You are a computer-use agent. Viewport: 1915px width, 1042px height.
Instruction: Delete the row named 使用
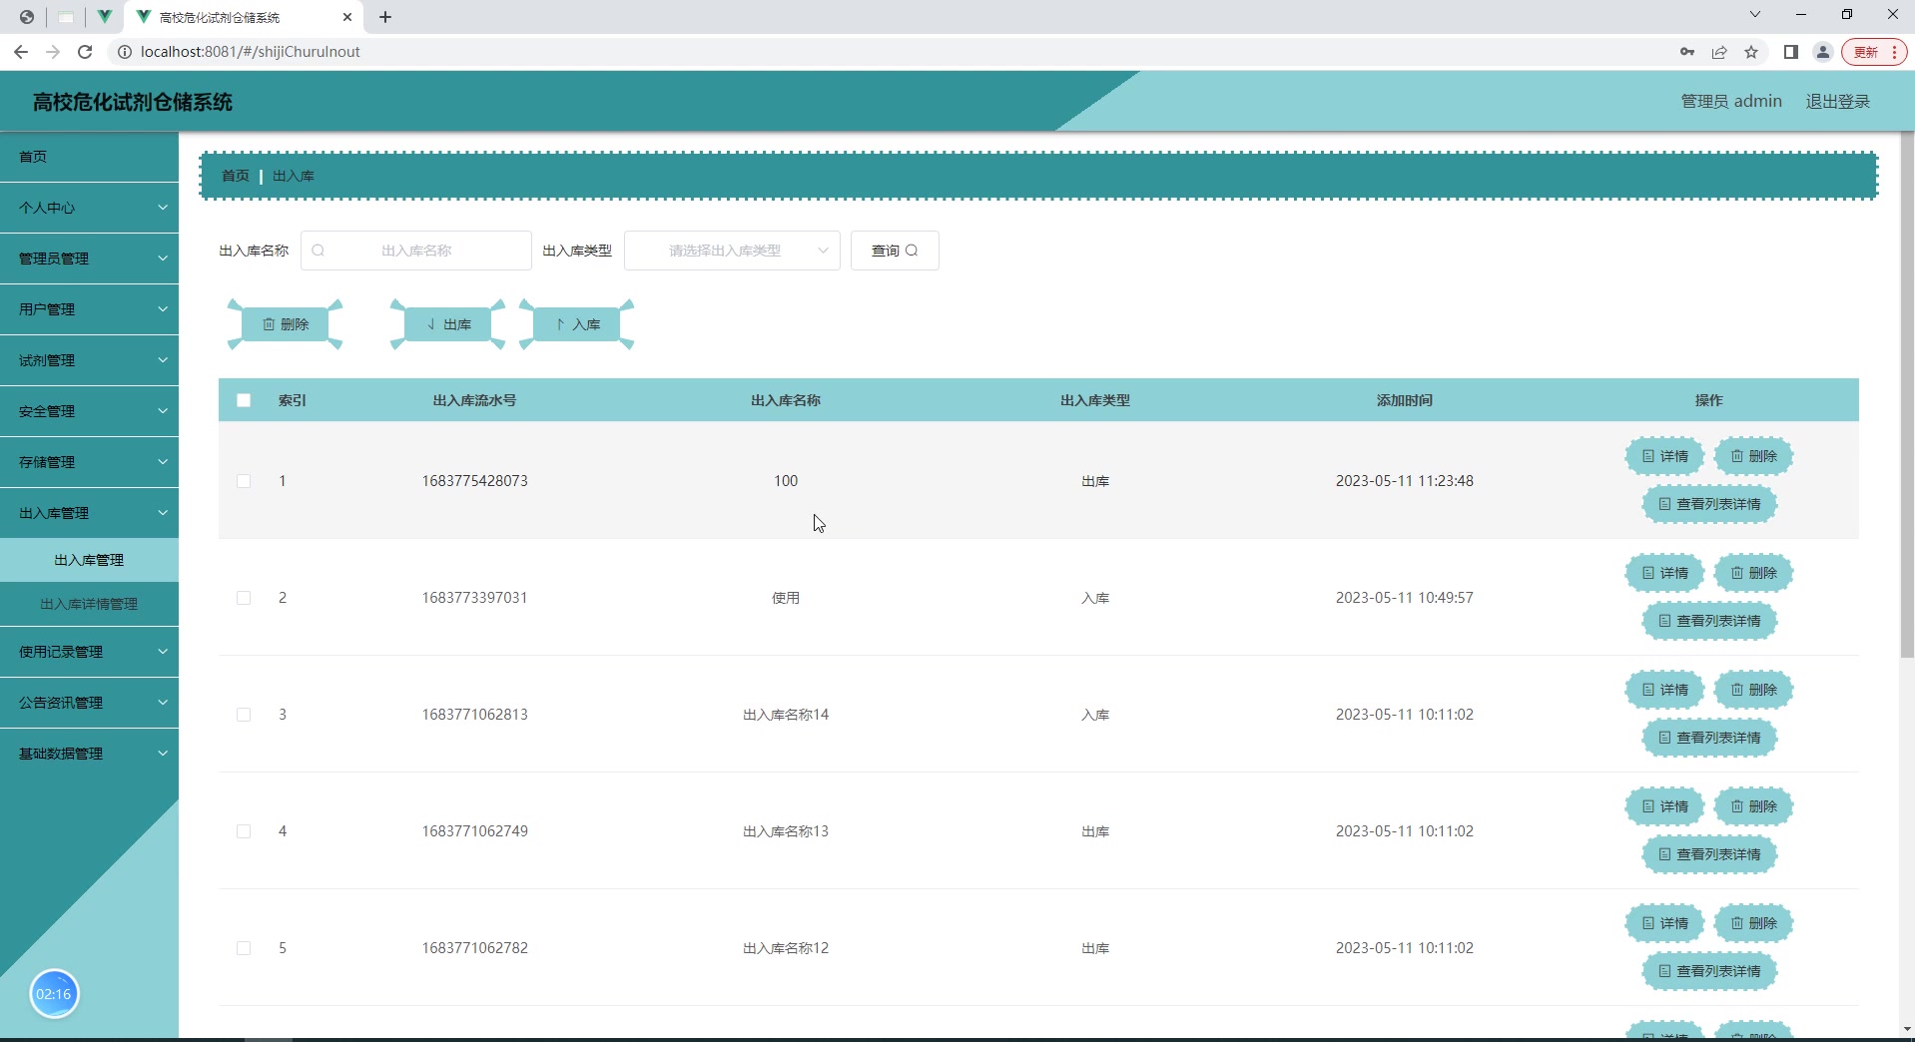(1753, 573)
